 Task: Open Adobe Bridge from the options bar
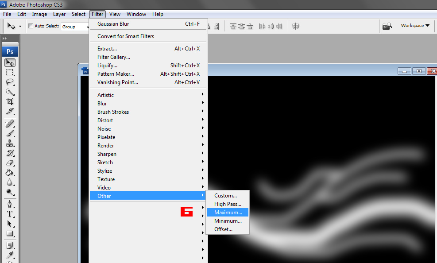387,26
